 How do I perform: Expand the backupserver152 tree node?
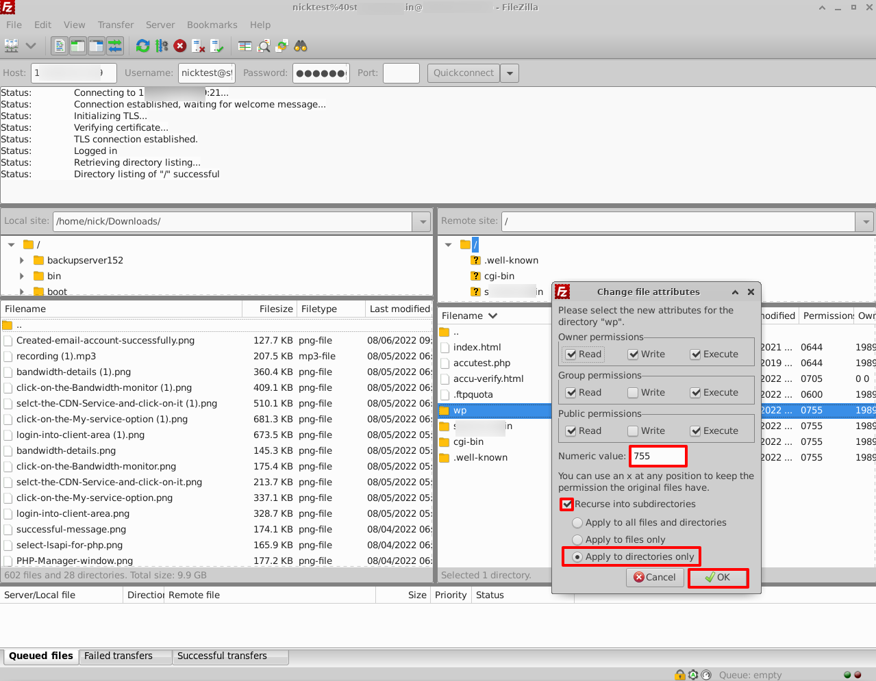click(x=22, y=260)
